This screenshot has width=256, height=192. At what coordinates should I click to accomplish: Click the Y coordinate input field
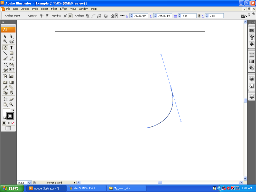[164, 16]
